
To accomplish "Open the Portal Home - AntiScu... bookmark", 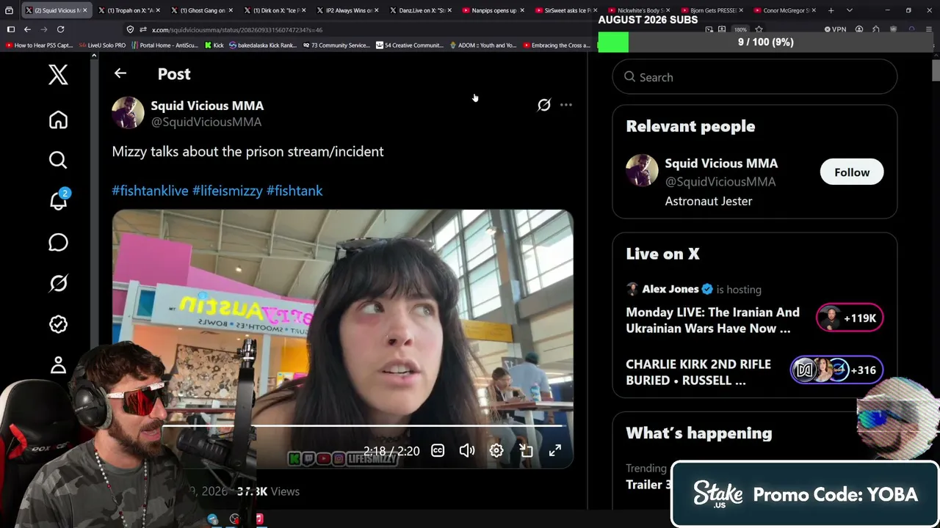I will pyautogui.click(x=164, y=45).
